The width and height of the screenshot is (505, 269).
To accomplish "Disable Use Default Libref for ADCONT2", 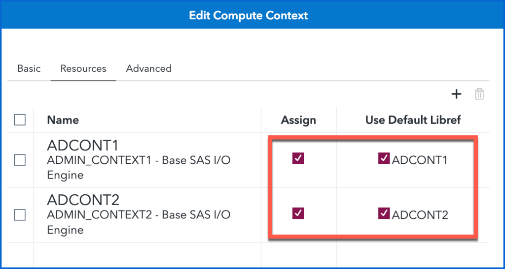I will pyautogui.click(x=384, y=213).
